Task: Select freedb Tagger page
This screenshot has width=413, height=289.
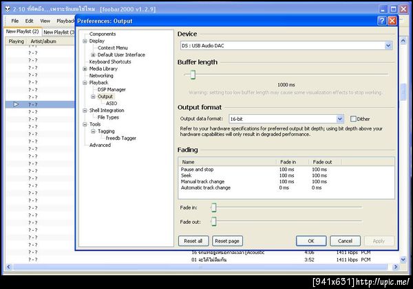Action: [x=121, y=138]
